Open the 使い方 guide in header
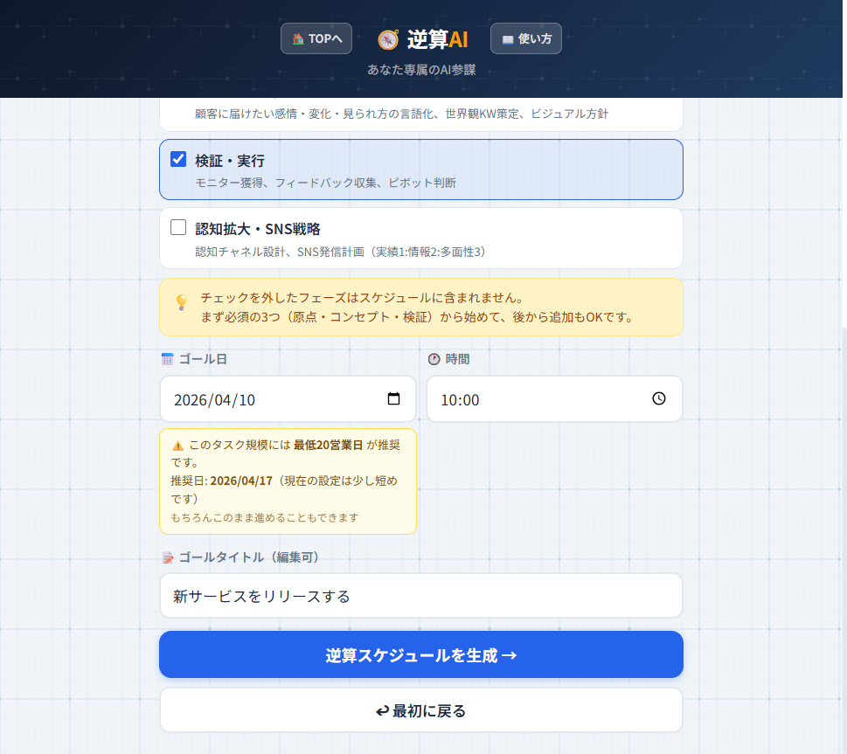 coord(525,38)
